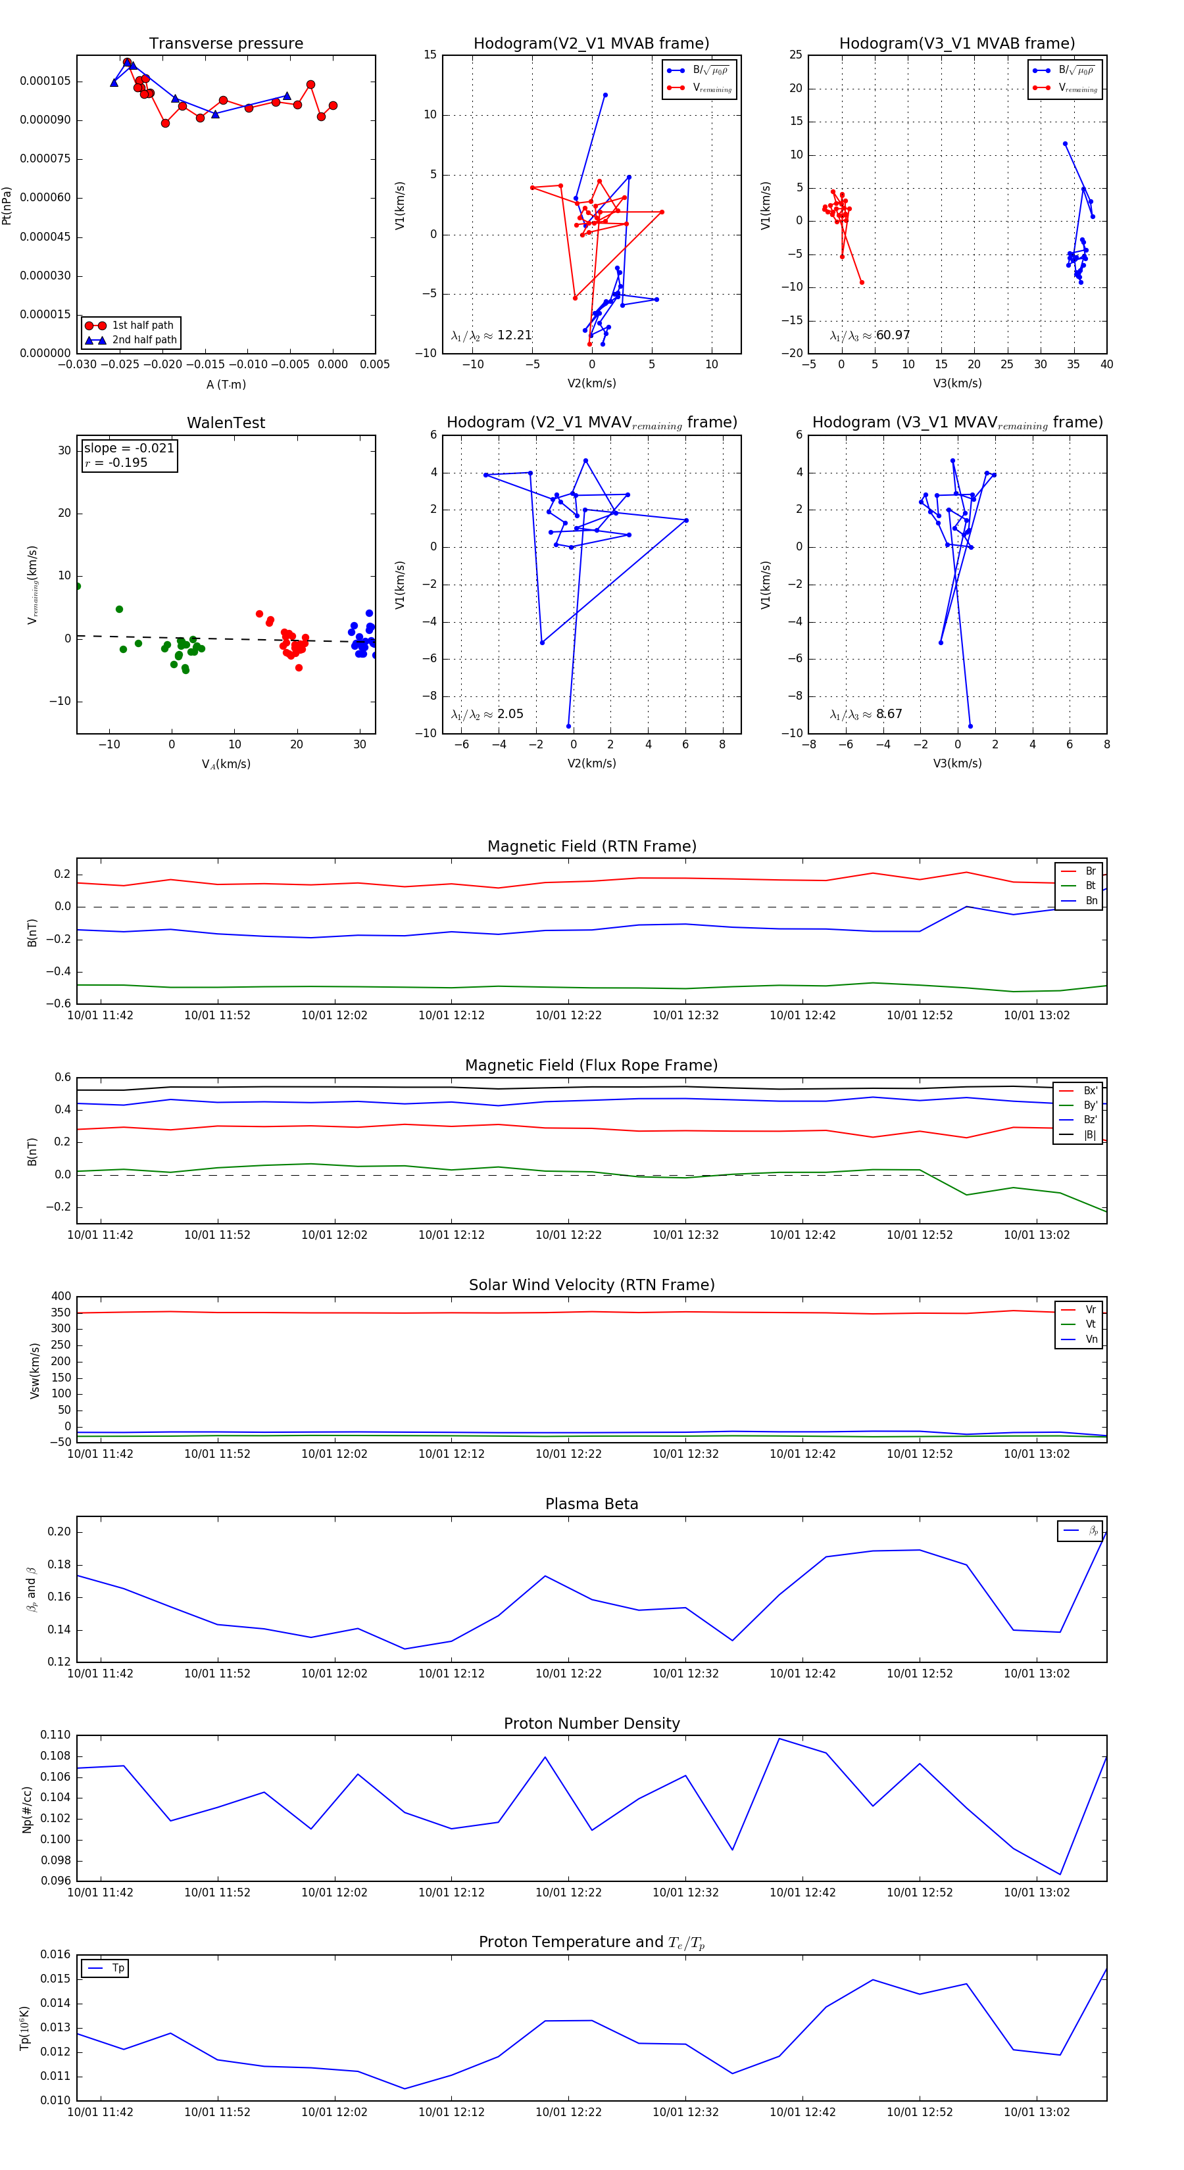The width and height of the screenshot is (1184, 2170).
Task: Click the 'Hodogram (V2_V1 MVAV remaining frame)' title
Action: [591, 423]
